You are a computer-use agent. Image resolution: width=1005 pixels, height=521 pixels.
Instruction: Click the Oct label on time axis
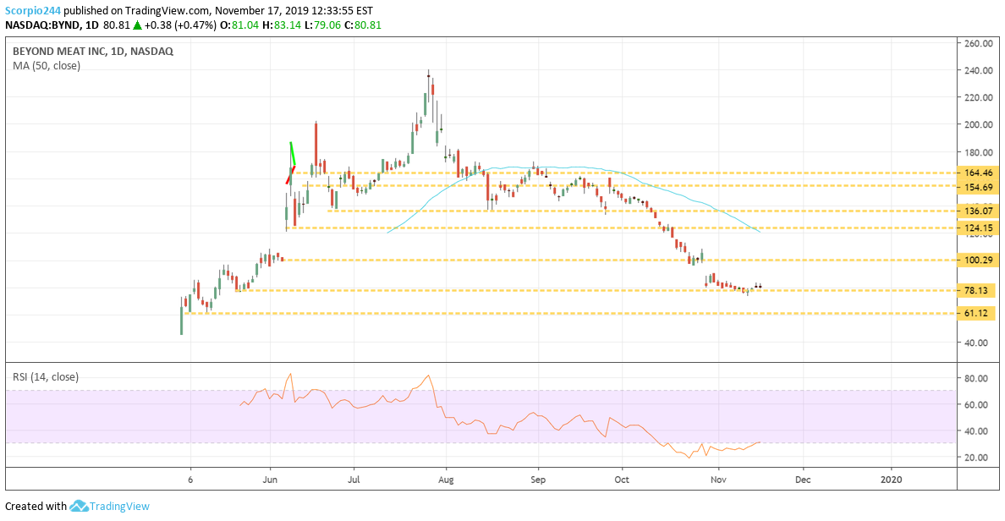622,480
